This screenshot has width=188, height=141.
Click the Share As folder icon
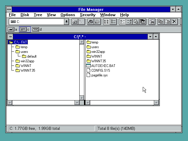tap(91, 22)
